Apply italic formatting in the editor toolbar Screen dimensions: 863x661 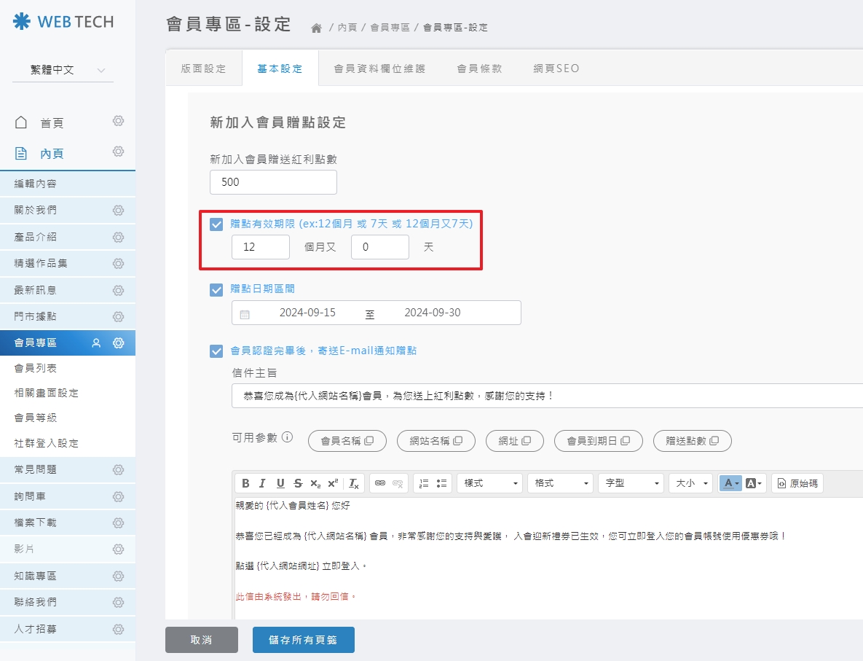point(262,482)
